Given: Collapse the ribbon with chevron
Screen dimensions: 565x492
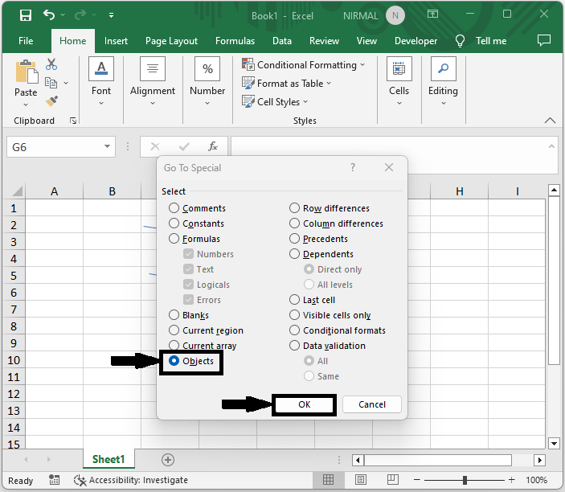Looking at the screenshot, I should pos(550,121).
